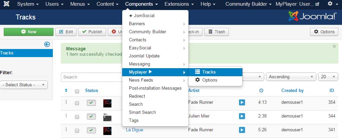Image resolution: width=342 pixels, height=138 pixels.
Task: Open the Help menu
Action: pos(208,4)
